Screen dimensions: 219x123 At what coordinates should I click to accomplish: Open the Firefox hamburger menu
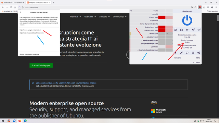click(216, 7)
